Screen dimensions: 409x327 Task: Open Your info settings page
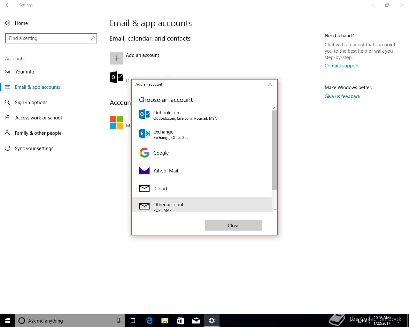tap(25, 72)
